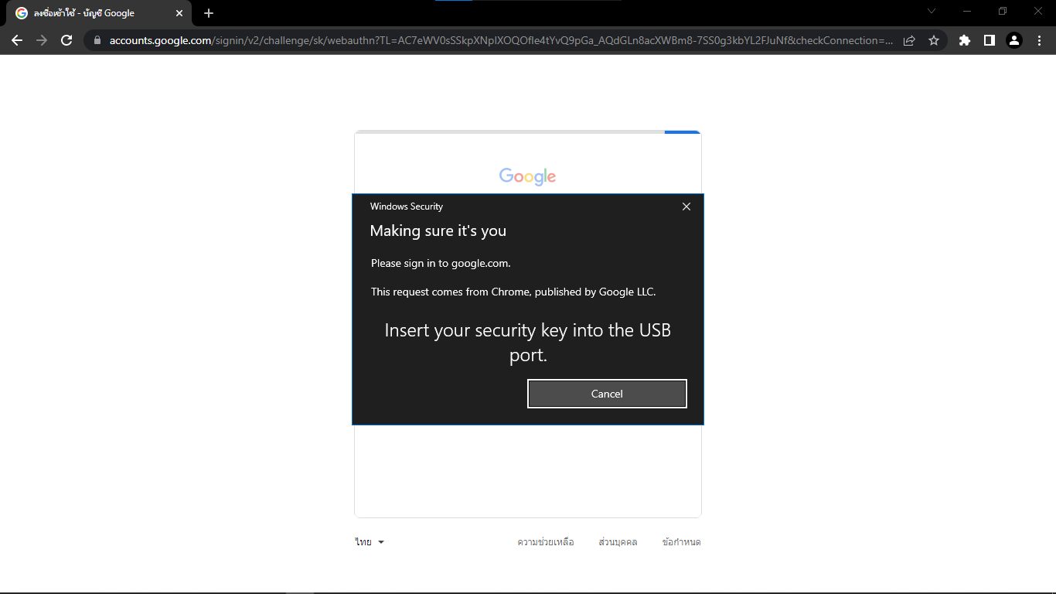Viewport: 1056px width, 594px height.
Task: Toggle the Chrome side panel icon
Action: point(989,40)
